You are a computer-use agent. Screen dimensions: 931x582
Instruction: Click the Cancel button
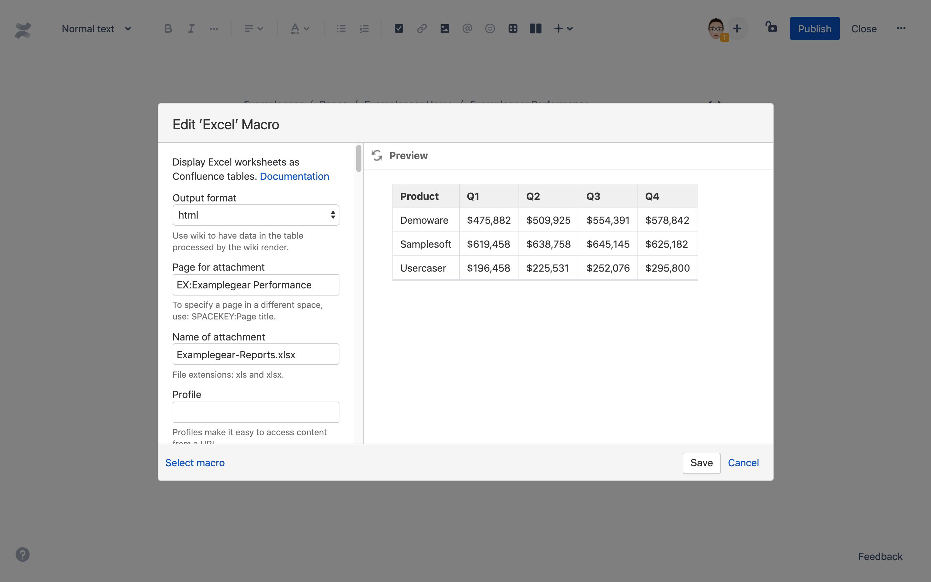point(743,463)
